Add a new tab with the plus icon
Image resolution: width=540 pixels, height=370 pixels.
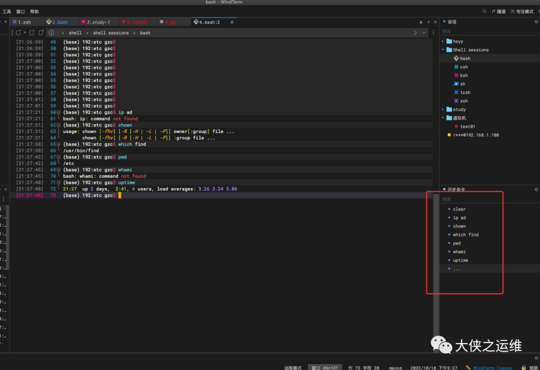428,22
